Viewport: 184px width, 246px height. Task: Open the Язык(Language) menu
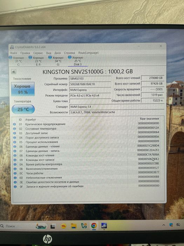coord(88,53)
